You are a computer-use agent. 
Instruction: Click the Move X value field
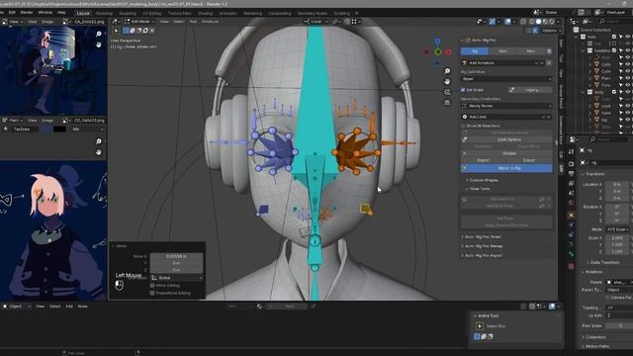pyautogui.click(x=176, y=256)
